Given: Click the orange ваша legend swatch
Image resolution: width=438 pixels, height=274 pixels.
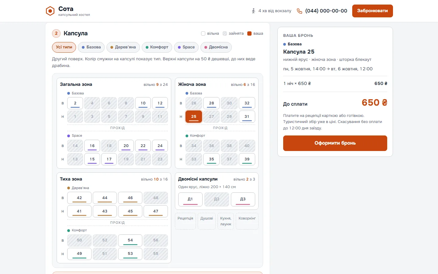Looking at the screenshot, I should click(249, 33).
